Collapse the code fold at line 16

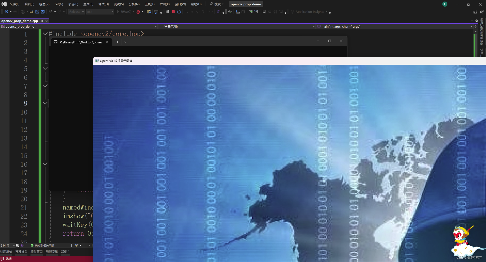click(x=45, y=164)
